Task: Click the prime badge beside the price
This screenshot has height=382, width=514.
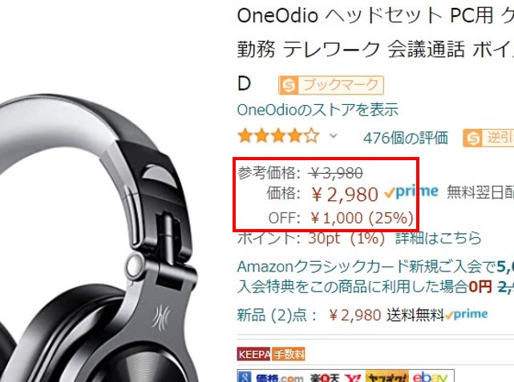Action: (x=411, y=192)
